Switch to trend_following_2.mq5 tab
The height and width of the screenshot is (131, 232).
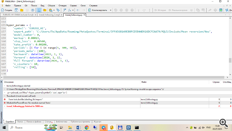coord(49,15)
